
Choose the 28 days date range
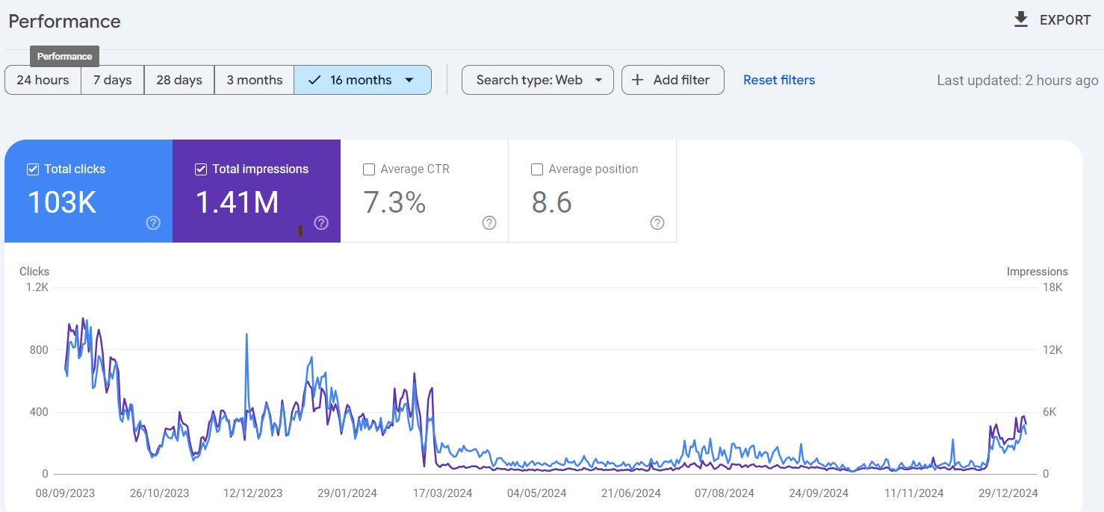point(179,80)
